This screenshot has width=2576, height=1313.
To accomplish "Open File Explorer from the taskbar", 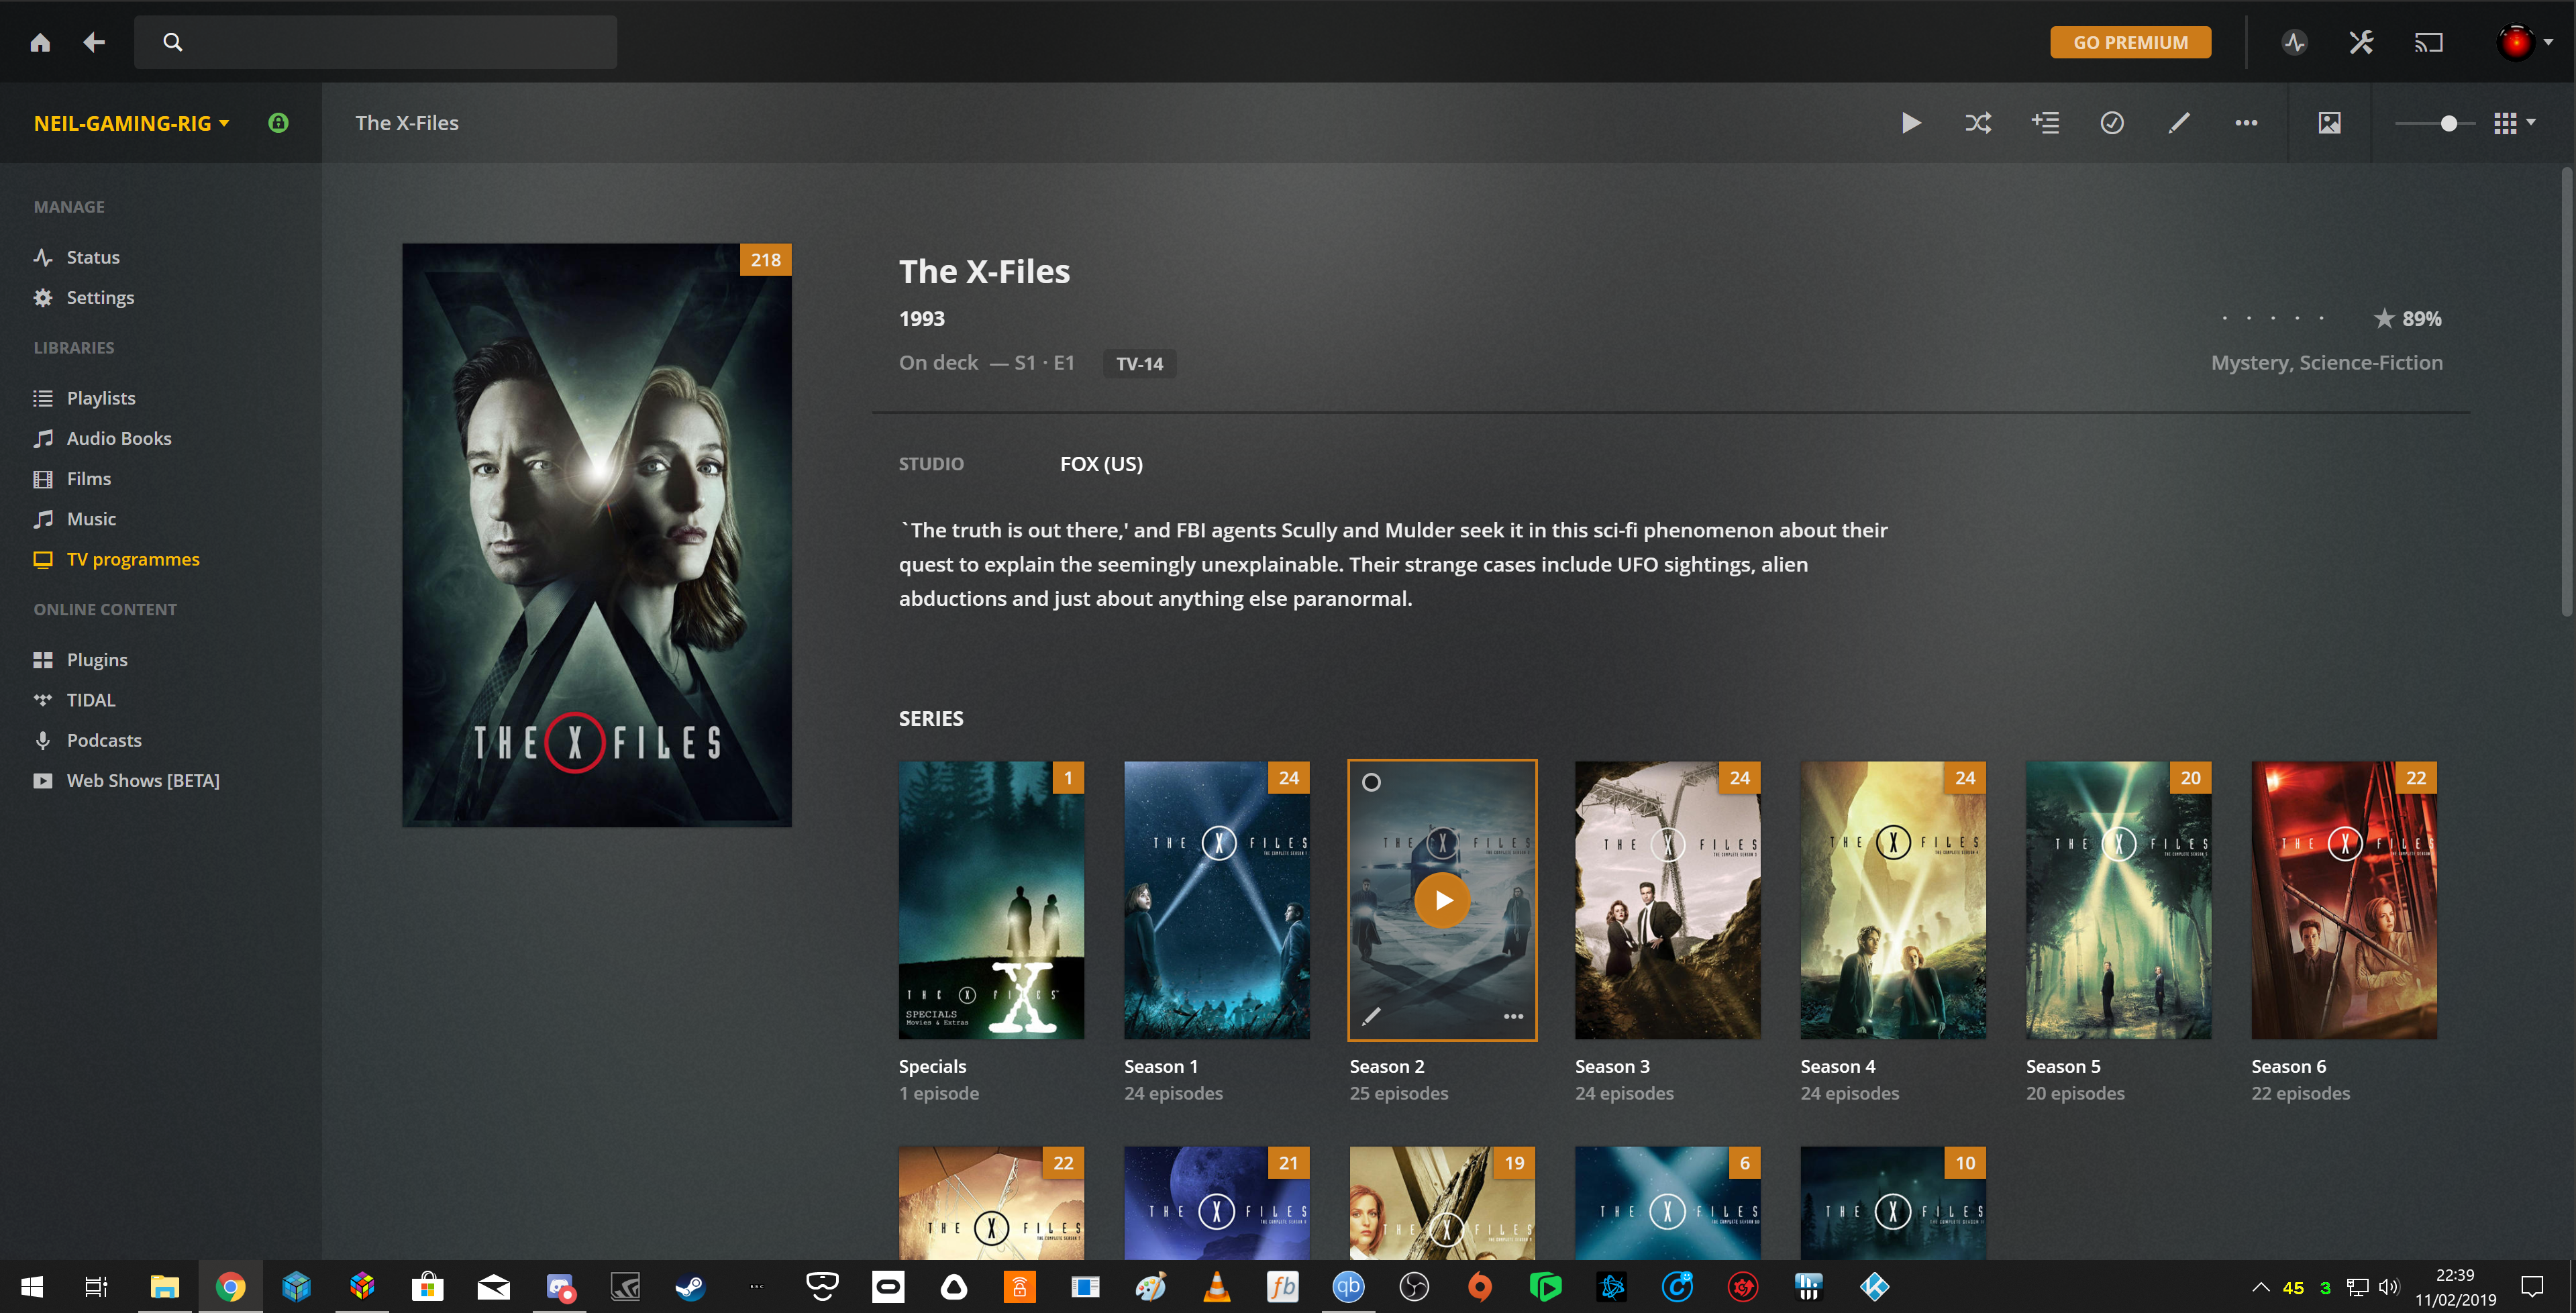I will [x=164, y=1287].
